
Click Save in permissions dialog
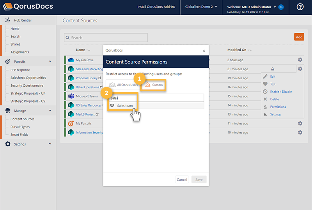pyautogui.click(x=199, y=180)
